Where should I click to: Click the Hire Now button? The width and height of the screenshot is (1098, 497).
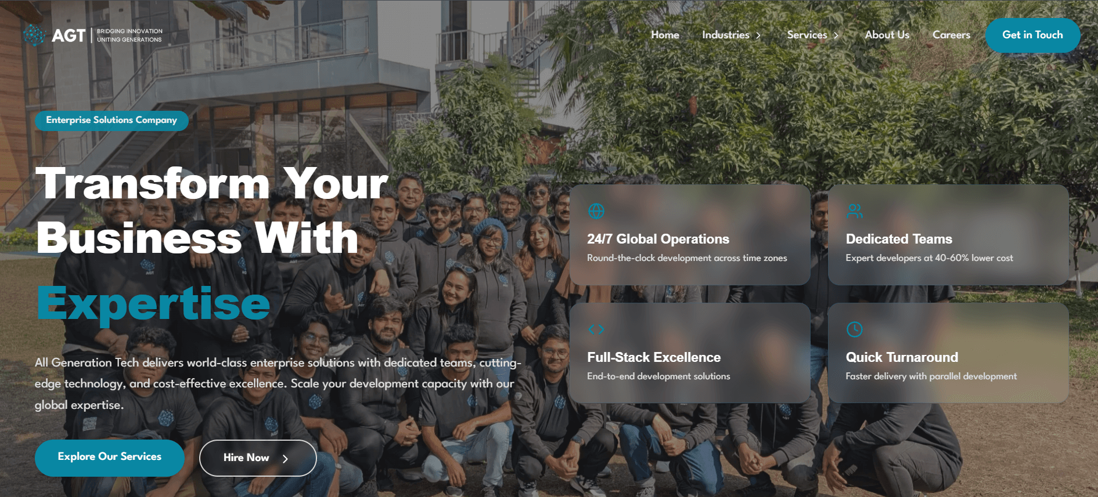[258, 458]
